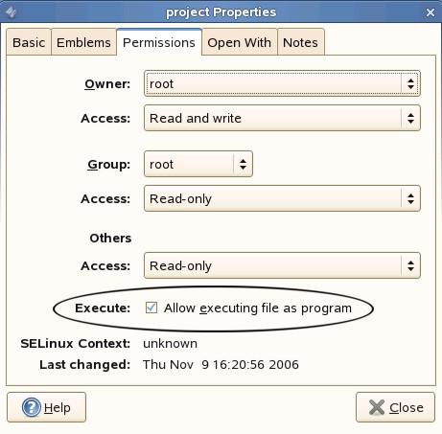Click the Last changed date text
The image size is (442, 434).
coord(221,365)
